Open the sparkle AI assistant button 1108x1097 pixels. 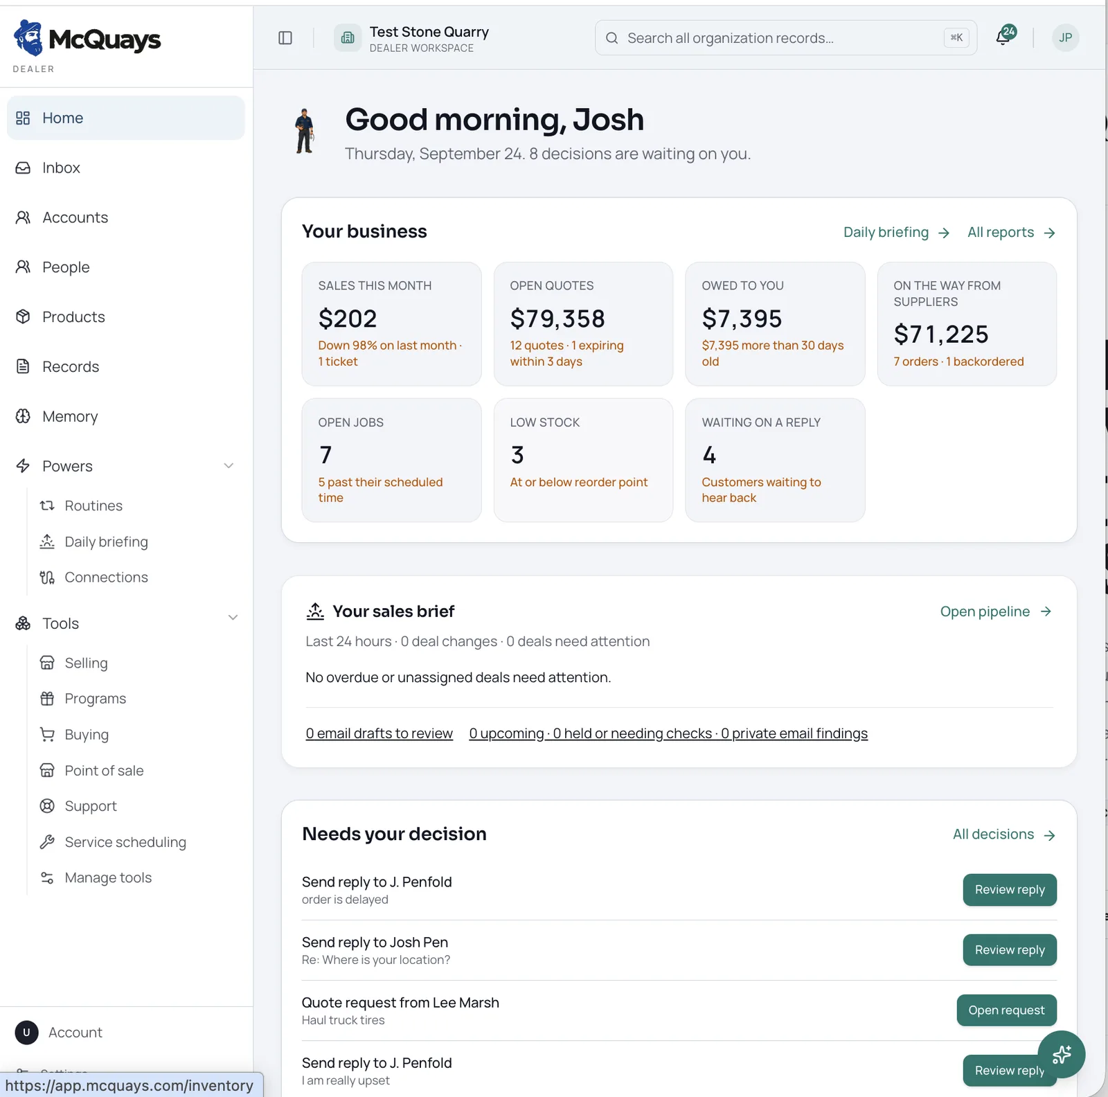pyautogui.click(x=1061, y=1054)
